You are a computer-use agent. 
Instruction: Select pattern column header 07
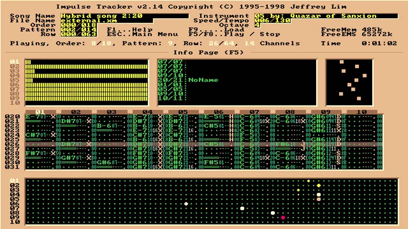[254, 112]
